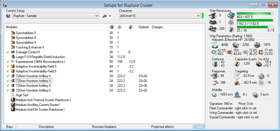The height and width of the screenshot is (131, 280).
Task: Switch to the Bays tab
Action: (9, 127)
